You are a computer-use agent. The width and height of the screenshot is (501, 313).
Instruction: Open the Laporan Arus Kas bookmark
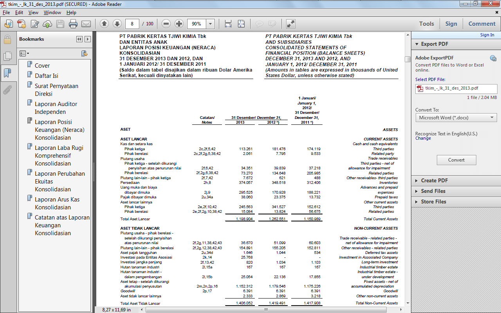57,203
